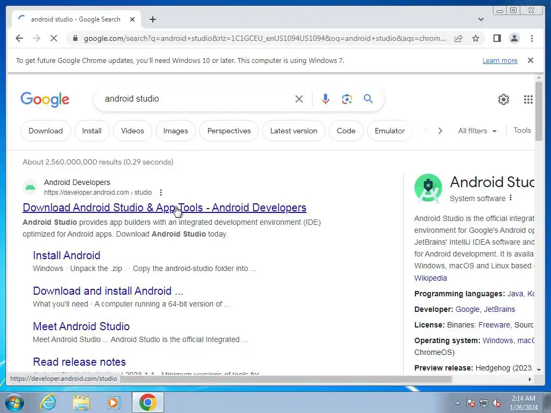This screenshot has width=551, height=413.
Task: Open the Meet Android Studio sublink
Action: click(81, 326)
